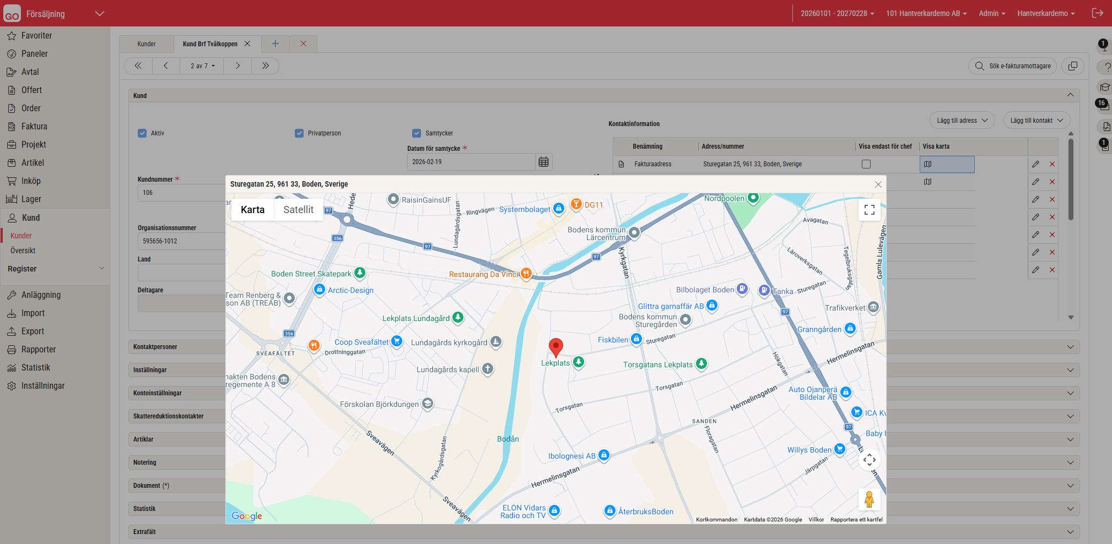1112x544 pixels.
Task: Open the Inköp shopping cart icon
Action: point(12,181)
